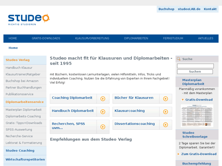
Task: Open the Recherchen, SPSS uvm... link
Action: tap(68, 126)
